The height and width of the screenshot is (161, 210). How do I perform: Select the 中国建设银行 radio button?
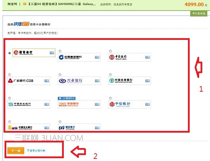[60, 51]
